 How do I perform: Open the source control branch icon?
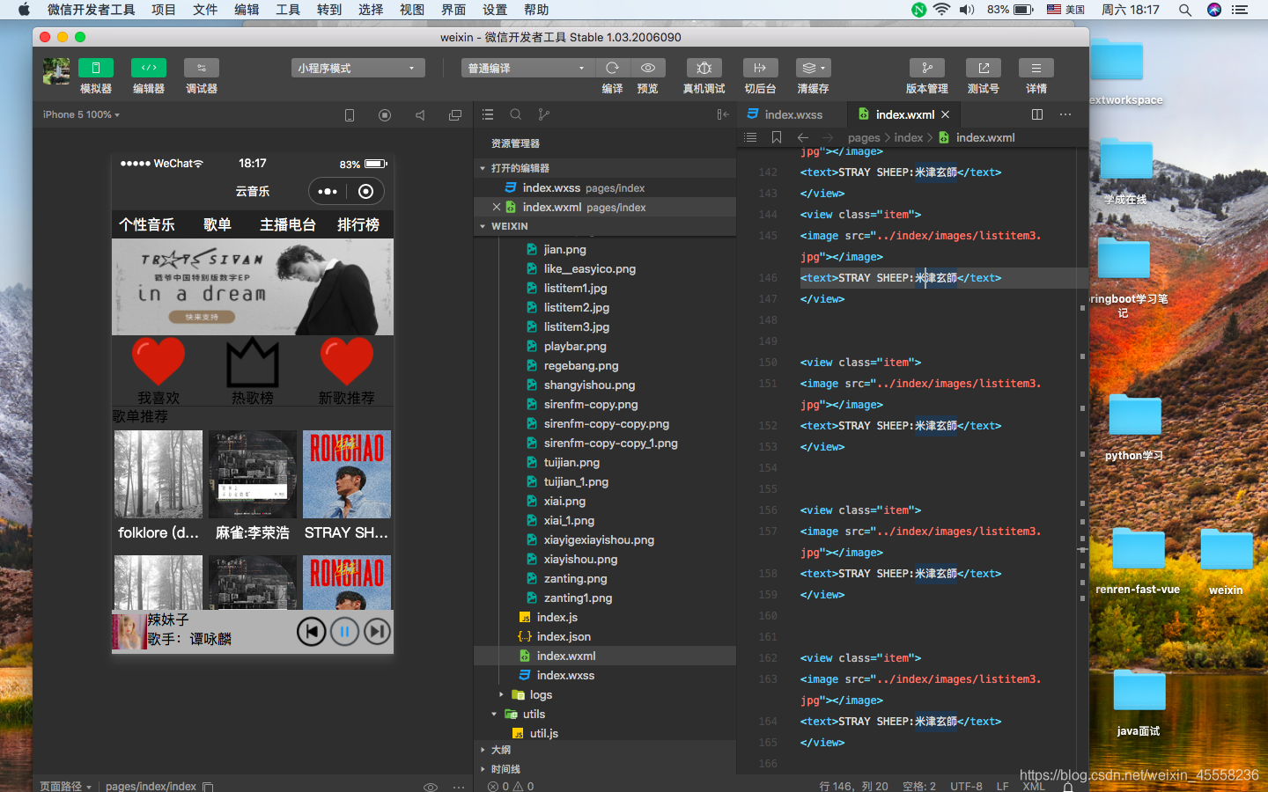[x=544, y=114]
